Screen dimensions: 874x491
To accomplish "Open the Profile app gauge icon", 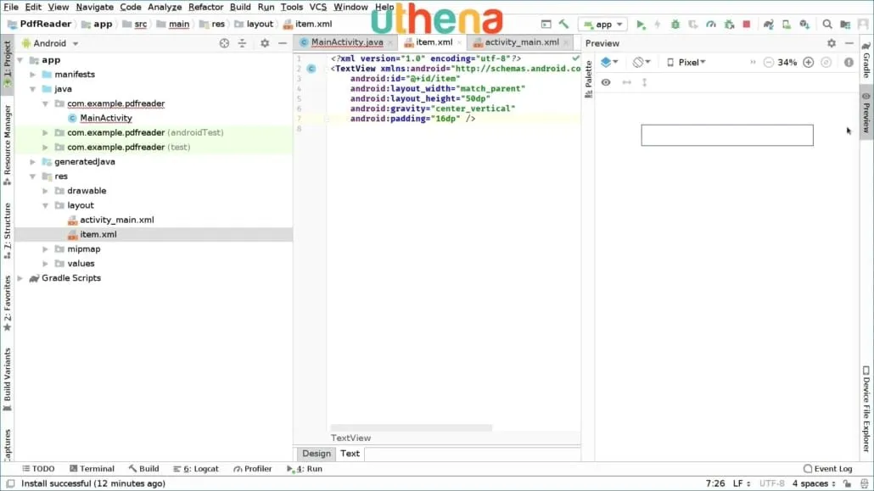I will tap(711, 25).
